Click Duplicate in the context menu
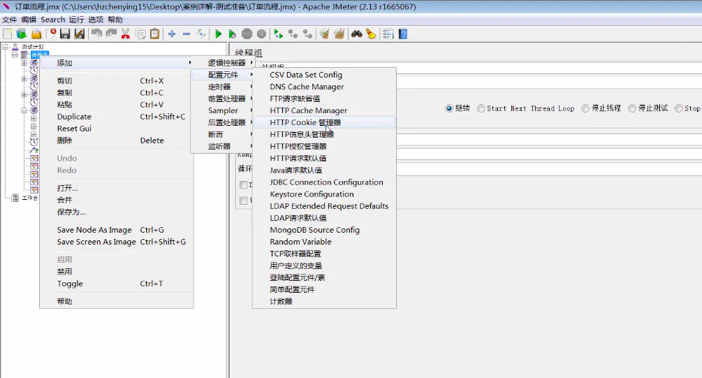The image size is (702, 378). 117,117
